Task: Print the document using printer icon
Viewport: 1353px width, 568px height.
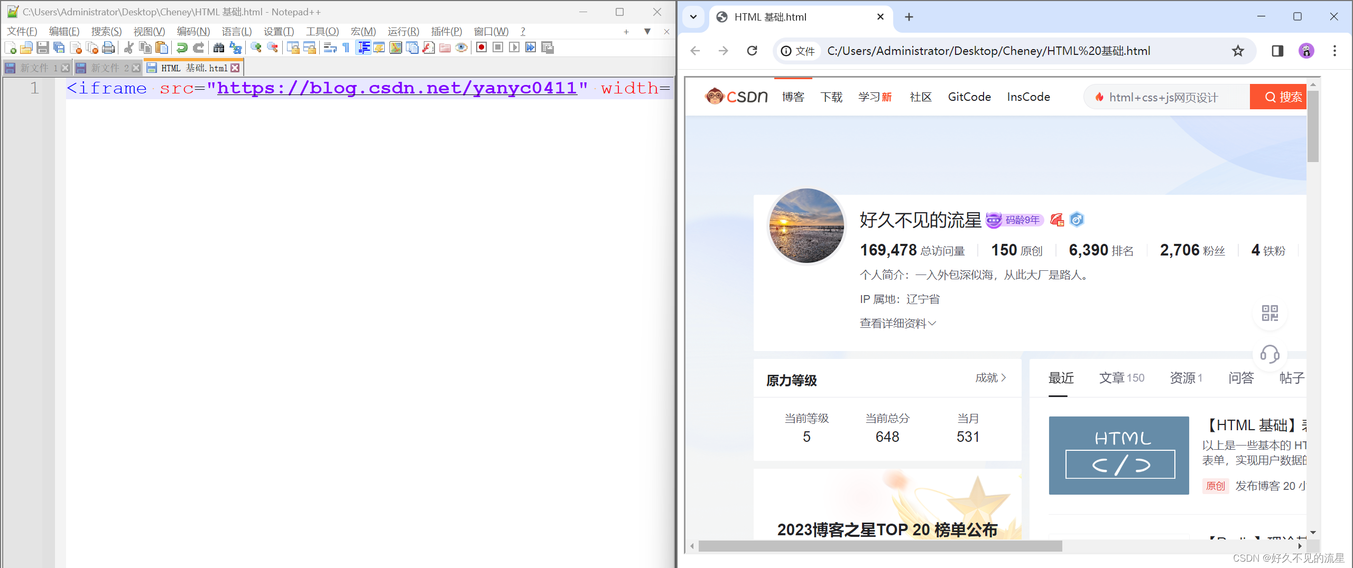Action: 108,48
